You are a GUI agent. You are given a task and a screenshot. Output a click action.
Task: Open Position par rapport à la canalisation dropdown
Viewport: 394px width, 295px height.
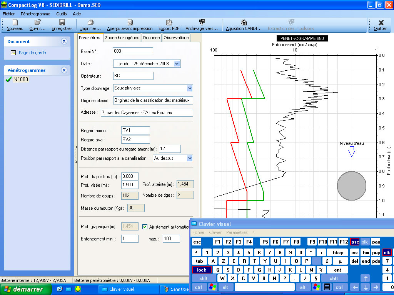(190, 158)
